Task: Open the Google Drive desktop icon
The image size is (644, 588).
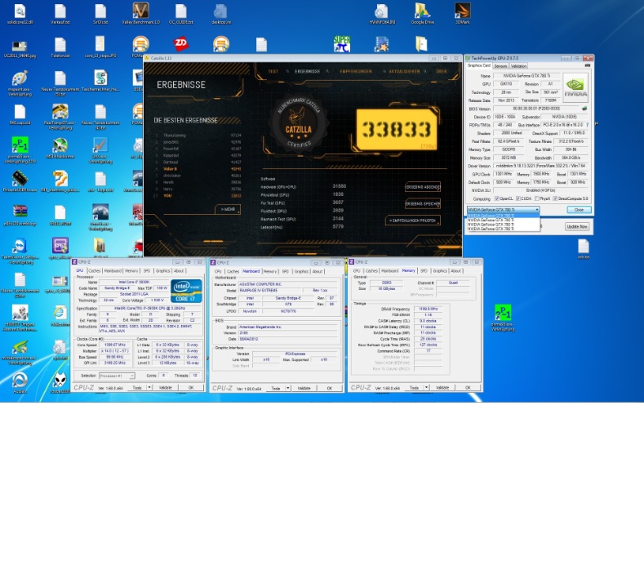Action: [422, 11]
